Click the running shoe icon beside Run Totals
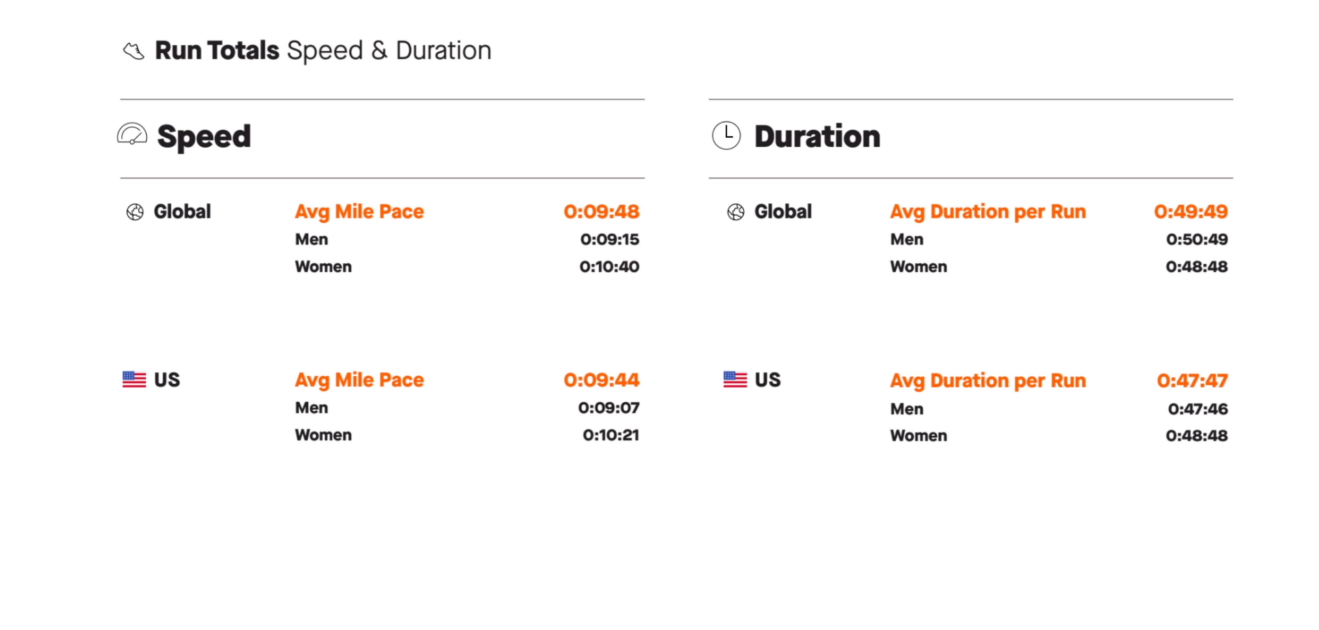The image size is (1319, 630). (134, 51)
